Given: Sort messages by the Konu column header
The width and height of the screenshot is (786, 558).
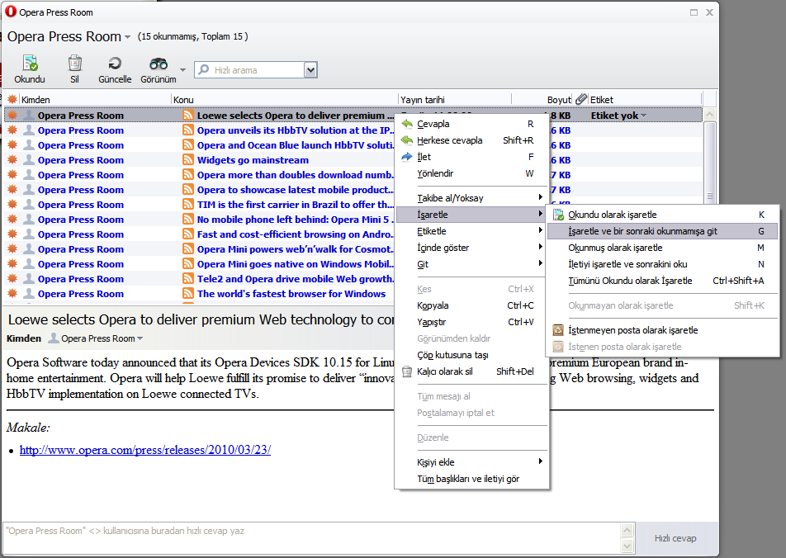Looking at the screenshot, I should [x=285, y=99].
